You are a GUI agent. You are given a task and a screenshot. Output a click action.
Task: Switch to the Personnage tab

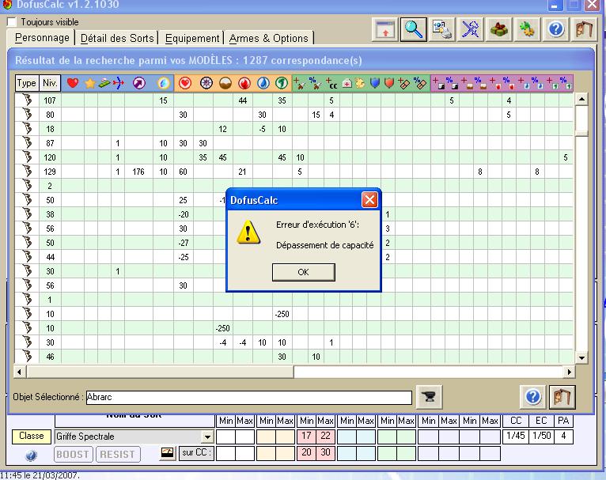point(42,38)
